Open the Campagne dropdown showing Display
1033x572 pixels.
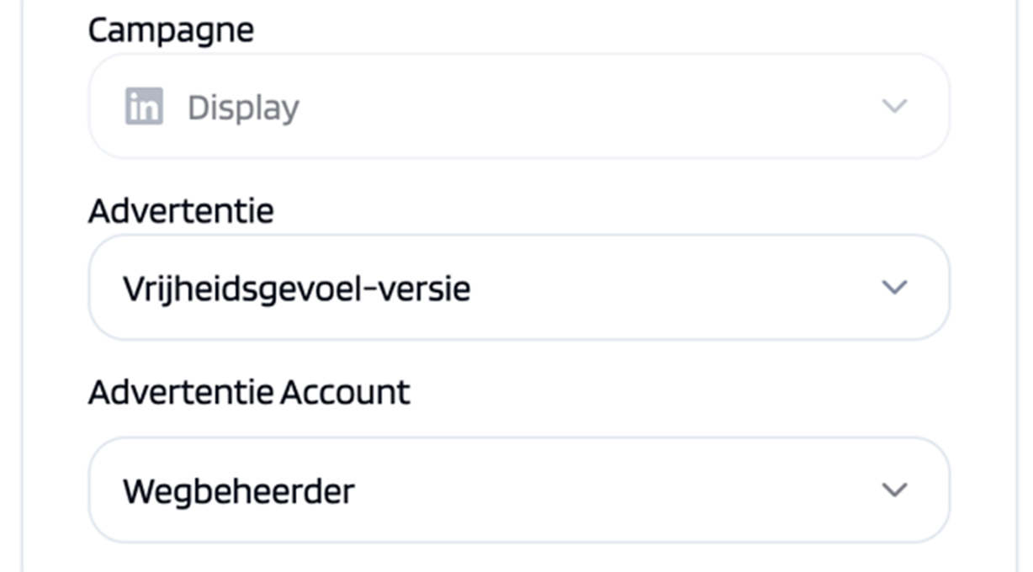pyautogui.click(x=518, y=107)
